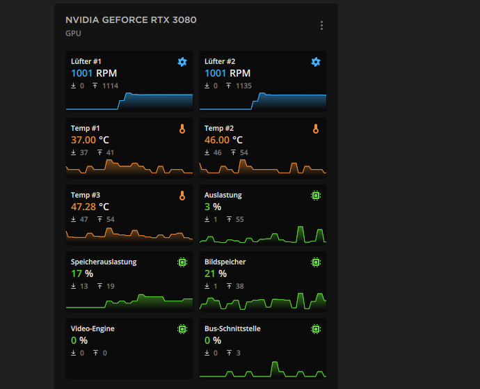The image size is (480, 389).
Task: Select the Temp #3 temperature graph
Action: (x=129, y=235)
